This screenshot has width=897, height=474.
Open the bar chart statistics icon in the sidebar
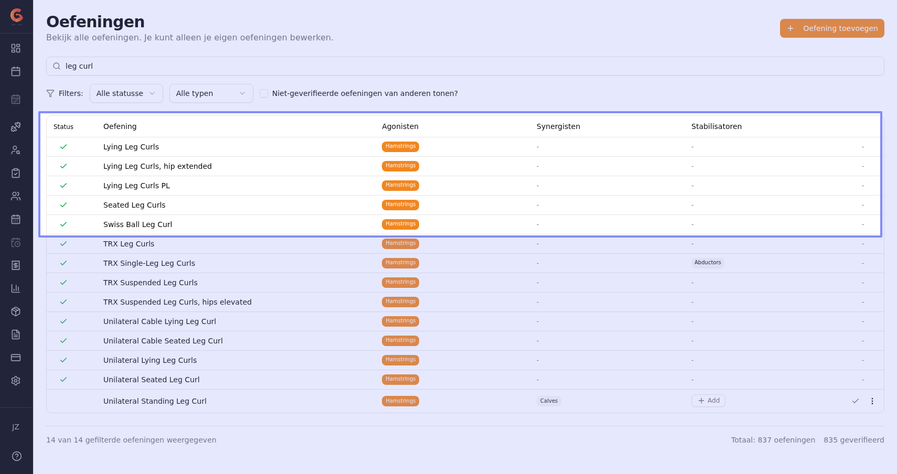point(16,288)
